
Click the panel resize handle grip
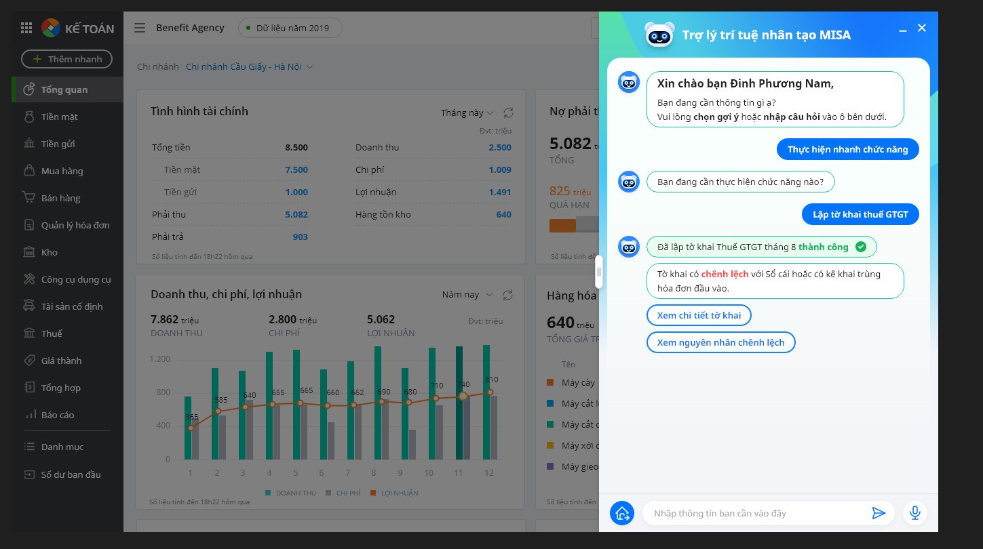click(598, 272)
